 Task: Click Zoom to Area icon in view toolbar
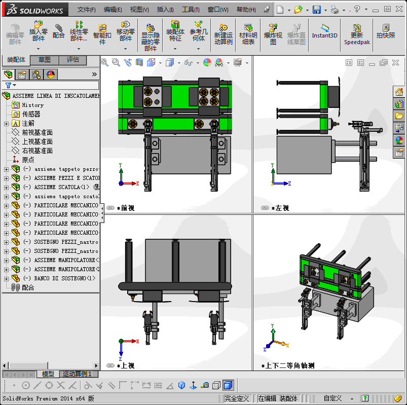pos(116,62)
